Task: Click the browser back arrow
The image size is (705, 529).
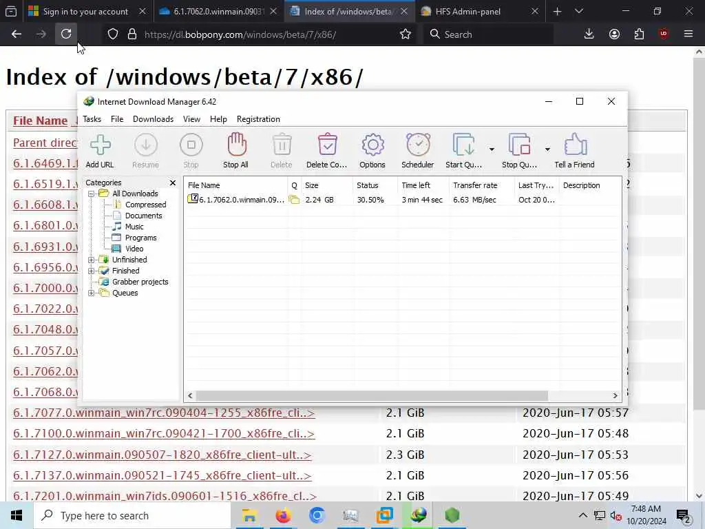Action: coord(17,34)
